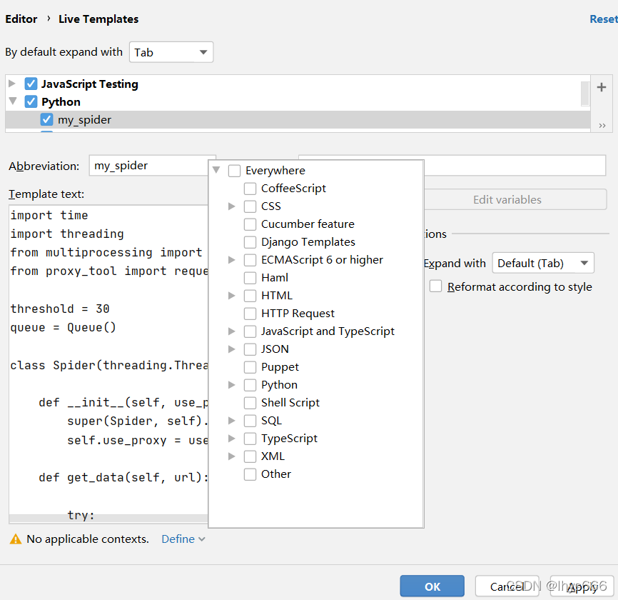This screenshot has height=600, width=618.
Task: Toggle Reformat according to style checkbox
Action: pos(435,286)
